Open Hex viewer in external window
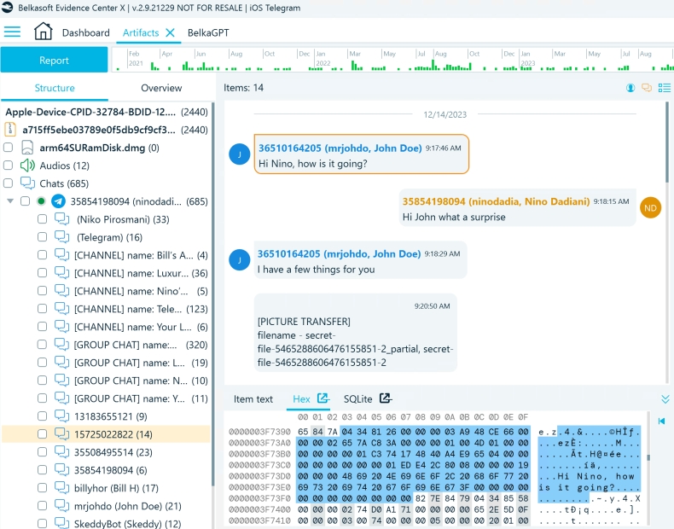 (x=323, y=398)
